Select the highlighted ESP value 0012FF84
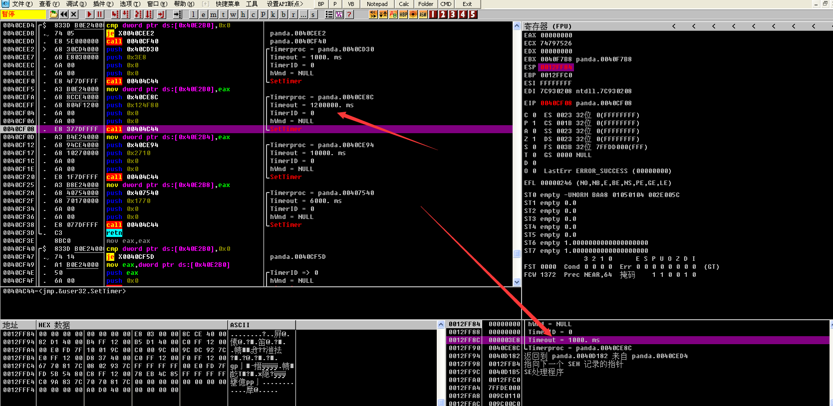833x406 pixels. tap(556, 67)
